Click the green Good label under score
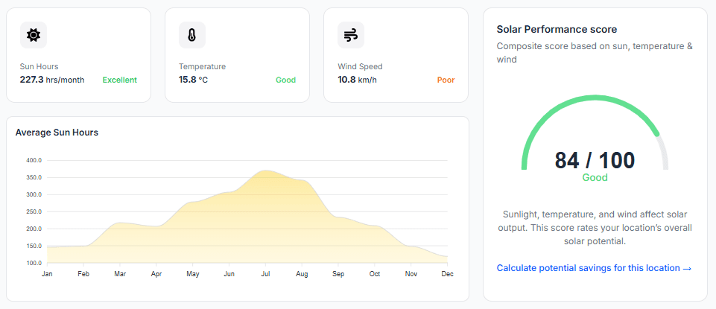The width and height of the screenshot is (716, 309). (x=595, y=177)
